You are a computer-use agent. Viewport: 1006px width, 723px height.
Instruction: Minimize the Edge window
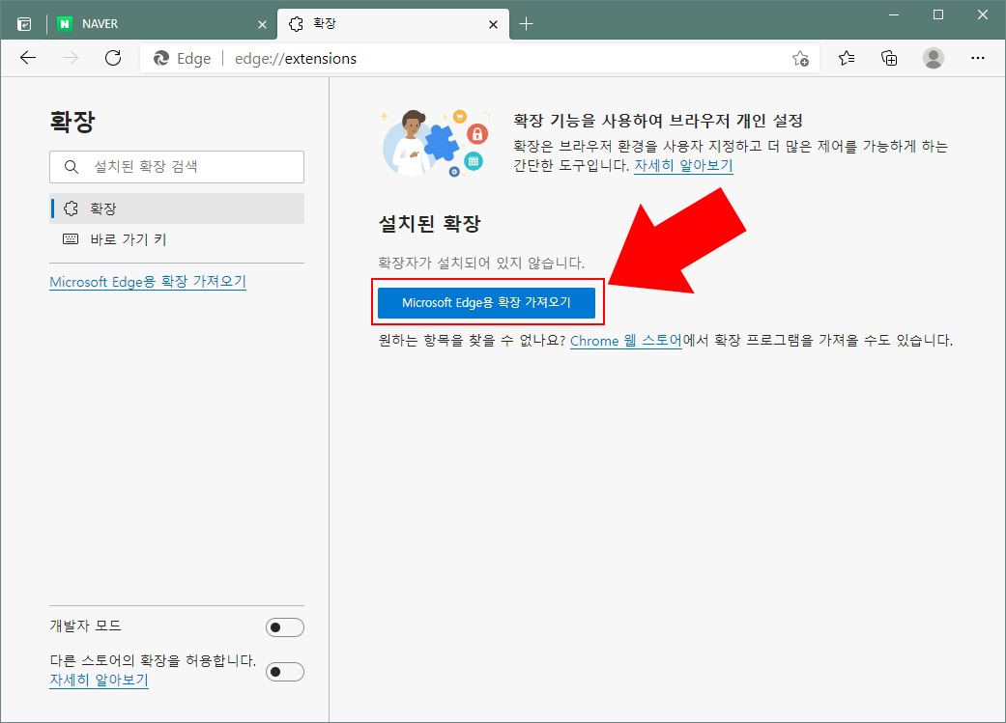point(894,14)
